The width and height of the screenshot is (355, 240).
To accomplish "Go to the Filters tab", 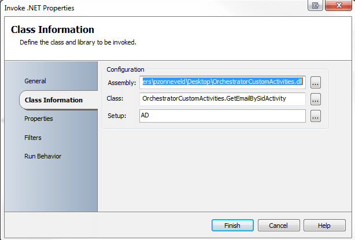I will (32, 138).
